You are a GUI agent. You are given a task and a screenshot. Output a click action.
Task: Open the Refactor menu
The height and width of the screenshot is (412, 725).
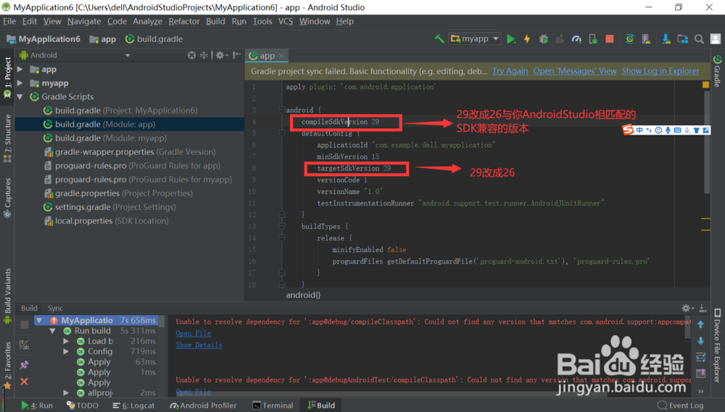(184, 21)
